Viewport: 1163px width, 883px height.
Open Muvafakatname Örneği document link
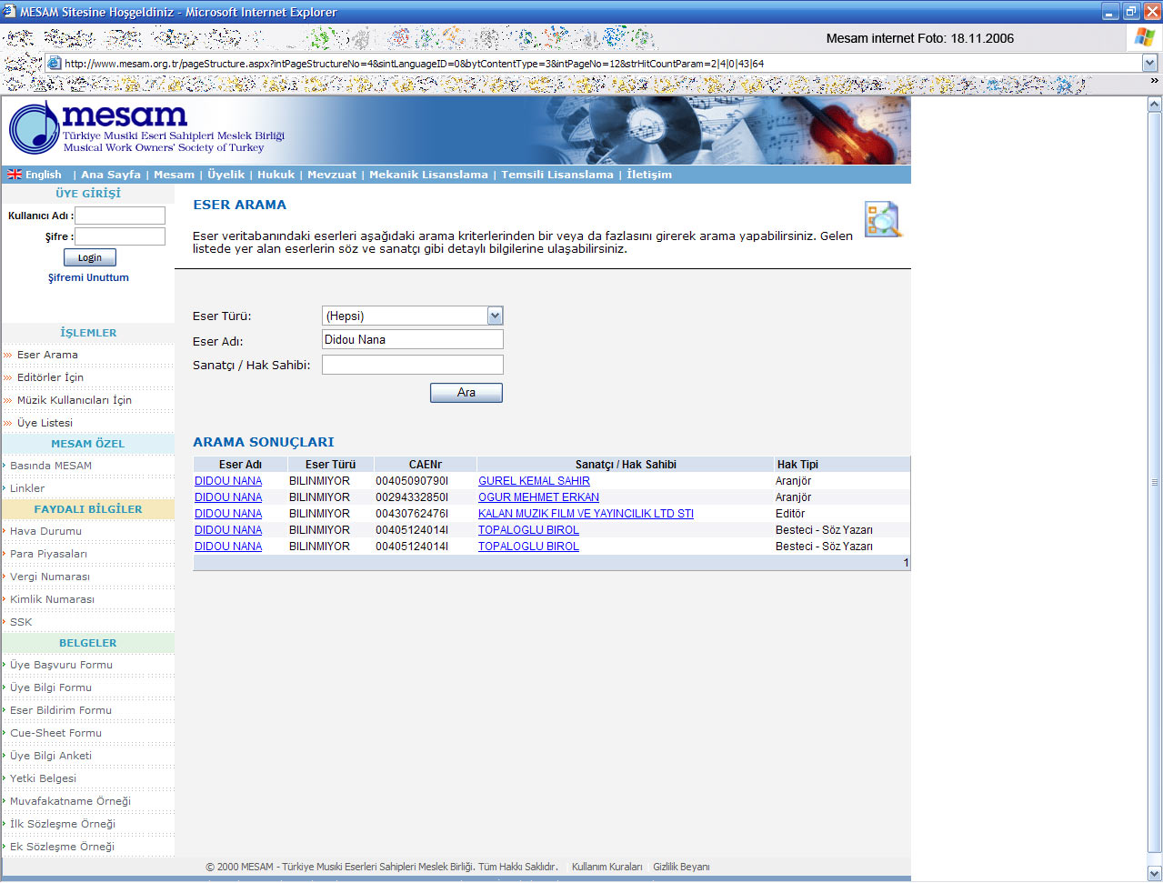(x=70, y=801)
